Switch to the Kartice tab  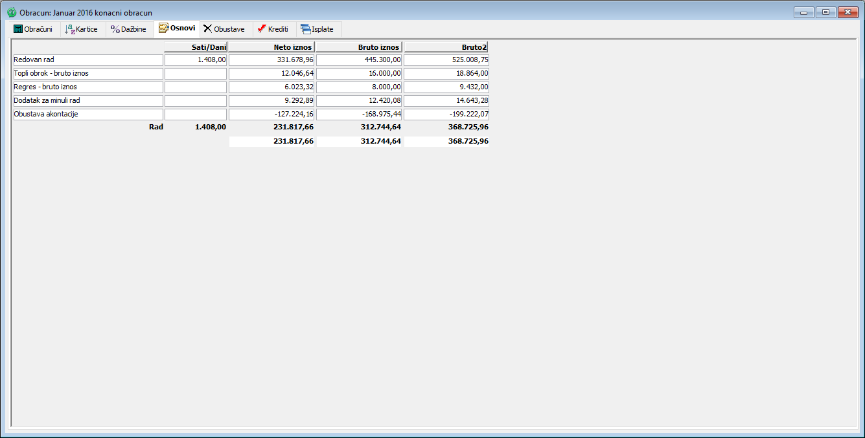[82, 29]
